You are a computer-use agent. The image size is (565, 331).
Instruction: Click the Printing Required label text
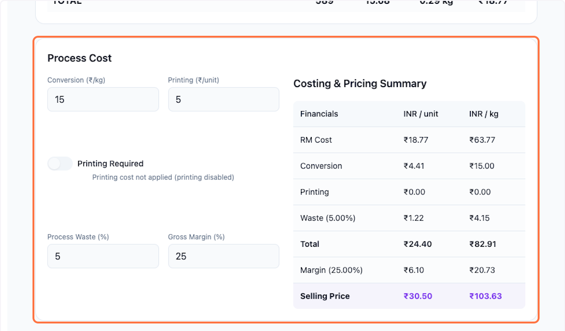pos(110,164)
